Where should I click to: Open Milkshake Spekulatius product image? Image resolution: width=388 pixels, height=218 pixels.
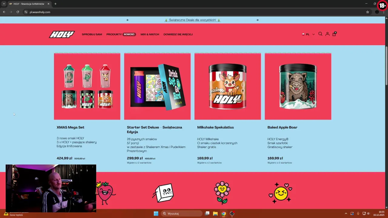[228, 86]
